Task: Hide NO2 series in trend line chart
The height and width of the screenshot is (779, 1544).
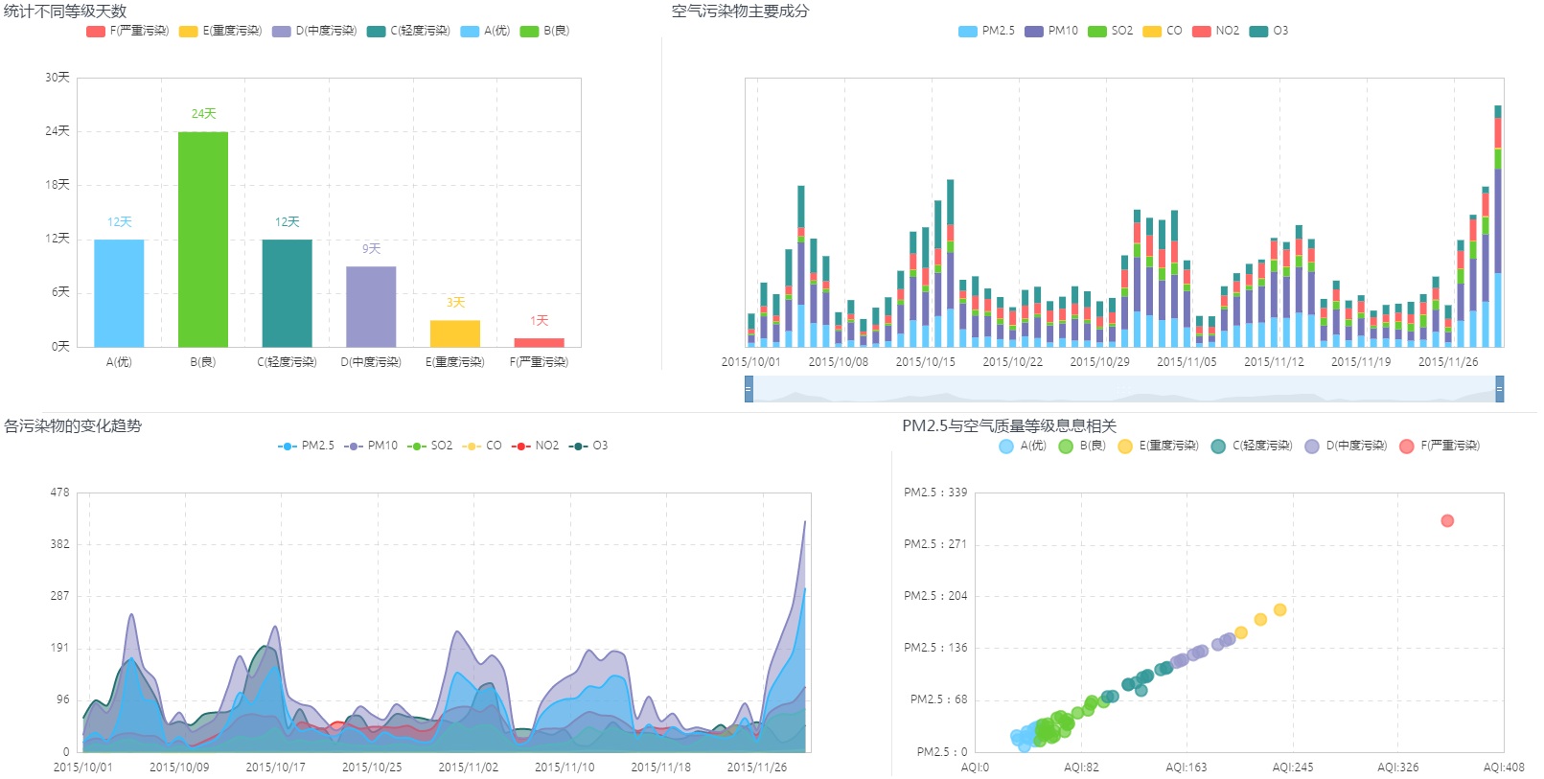Action: pyautogui.click(x=535, y=446)
